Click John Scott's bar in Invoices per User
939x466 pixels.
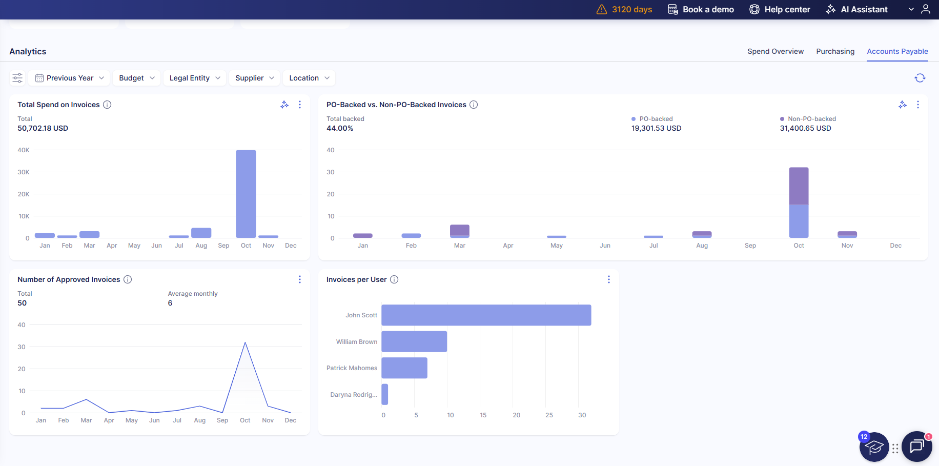(486, 315)
